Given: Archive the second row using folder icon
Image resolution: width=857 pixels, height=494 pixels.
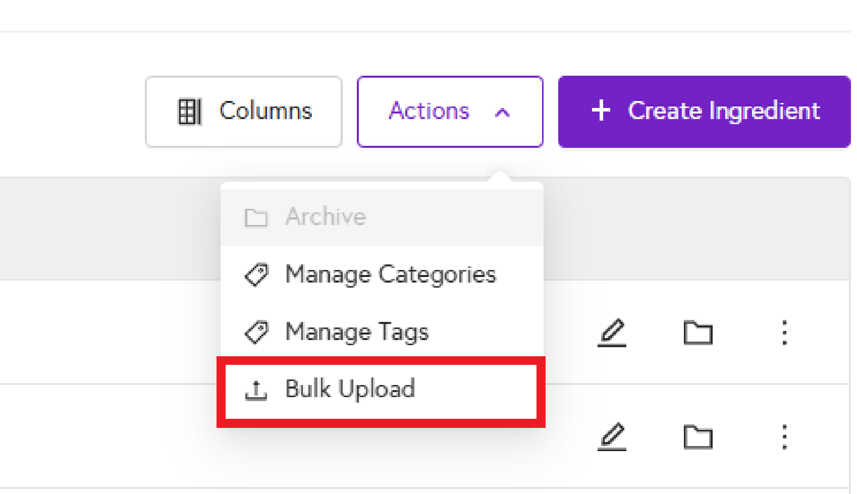Looking at the screenshot, I should tap(698, 436).
